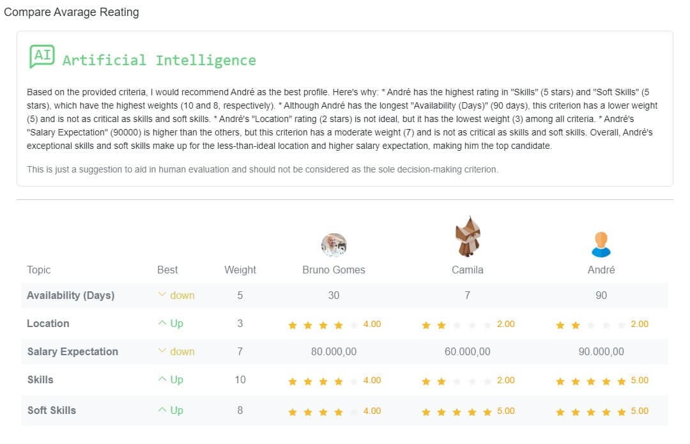This screenshot has height=444, width=690.
Task: Click Camila's fox avatar icon
Action: (x=468, y=236)
